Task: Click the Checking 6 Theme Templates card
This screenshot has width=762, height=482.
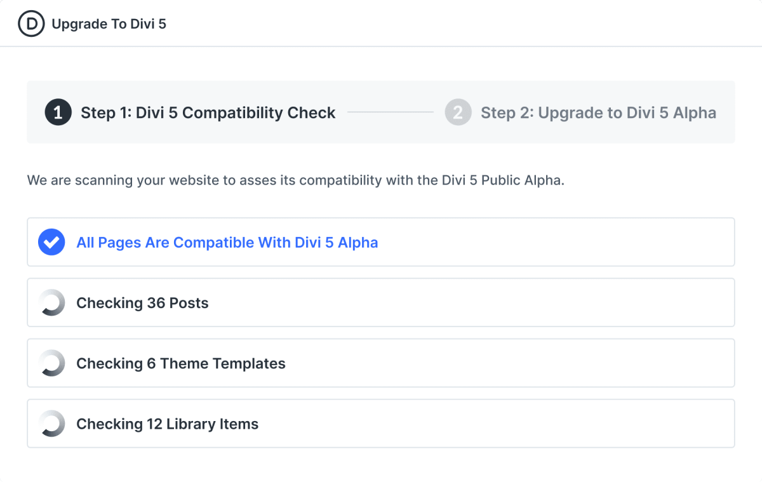Action: [x=381, y=363]
